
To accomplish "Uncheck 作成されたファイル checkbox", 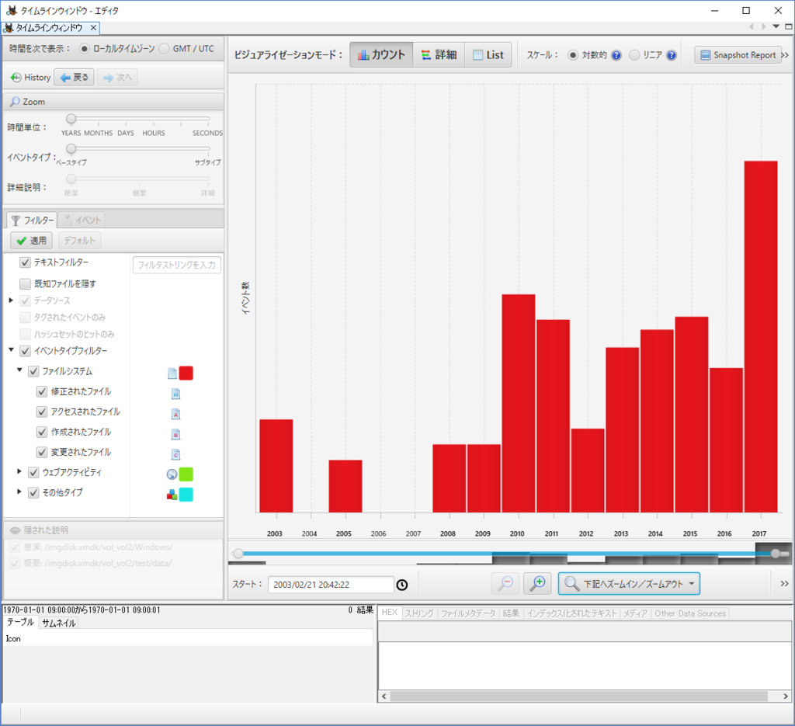I will [42, 432].
